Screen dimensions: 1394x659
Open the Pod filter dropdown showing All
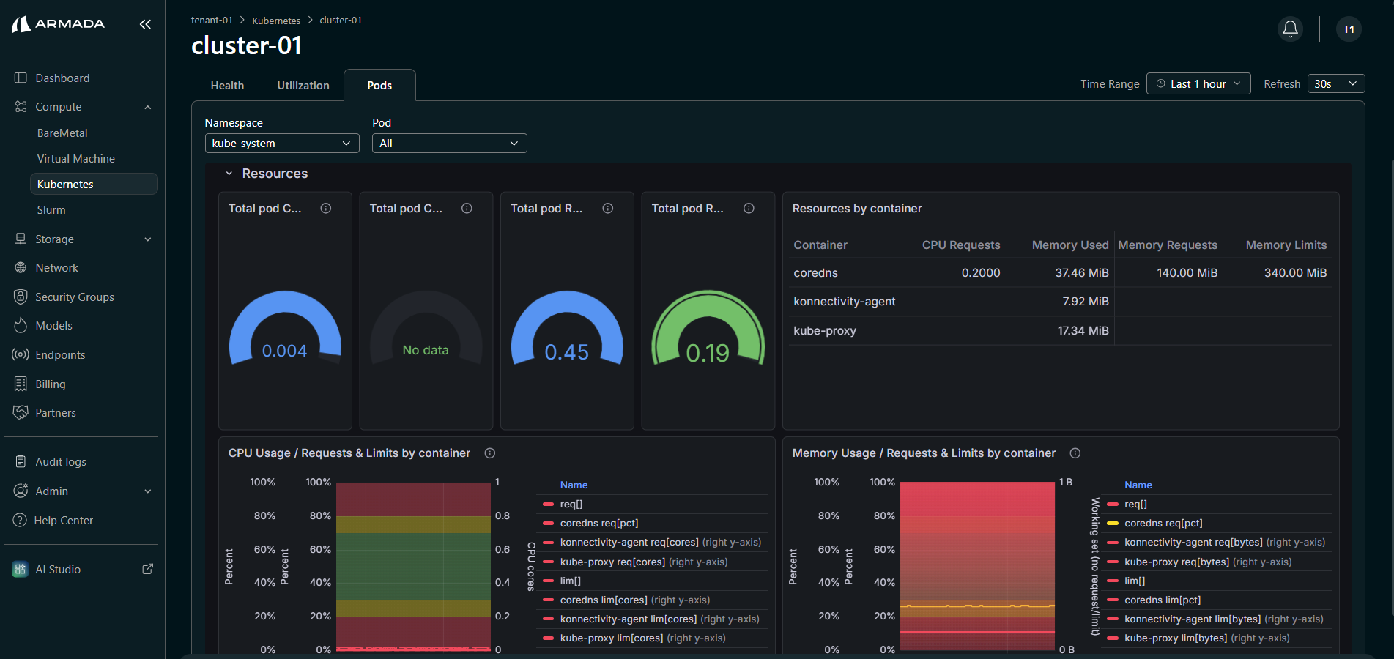[x=450, y=144]
